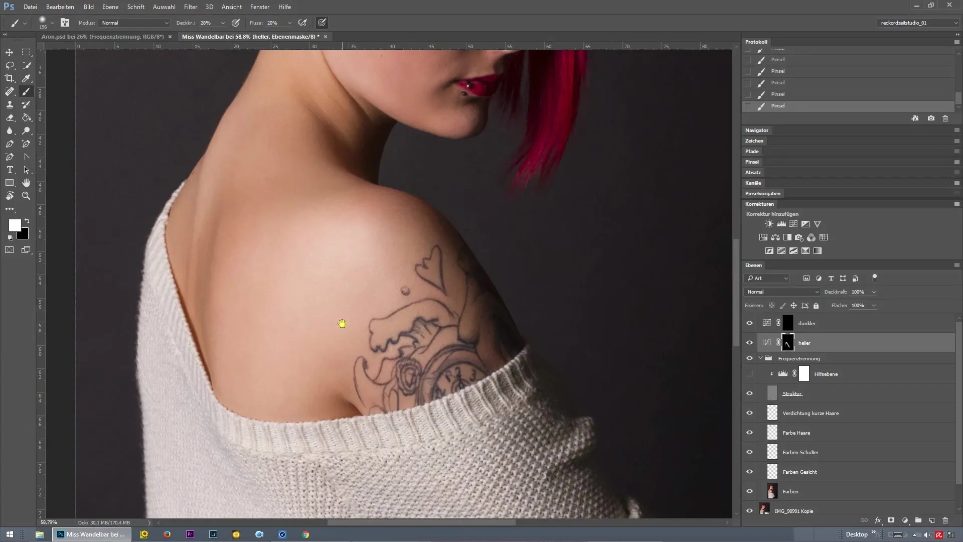Select the Hand tool

[26, 183]
